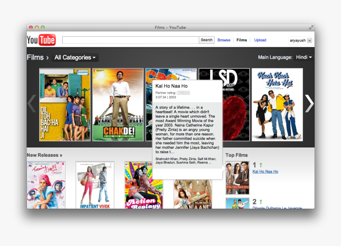Open the aryayush account dropdown arrow
This screenshot has width=341, height=246.
309,40
